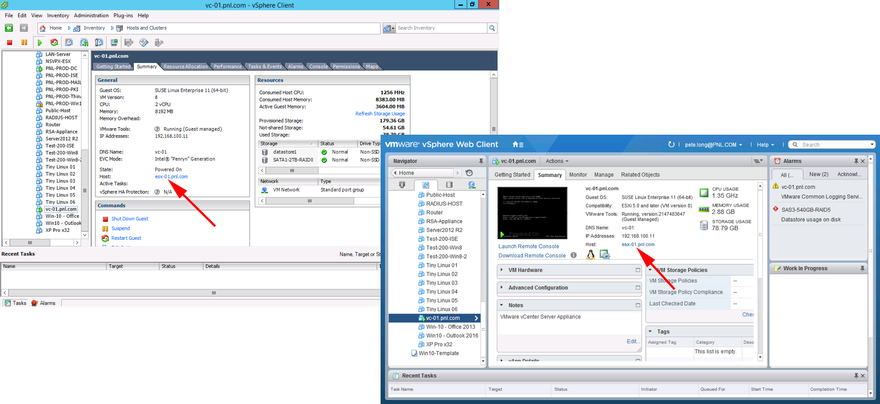Click the Edit link in Notes
880x404 pixels.
[x=633, y=342]
